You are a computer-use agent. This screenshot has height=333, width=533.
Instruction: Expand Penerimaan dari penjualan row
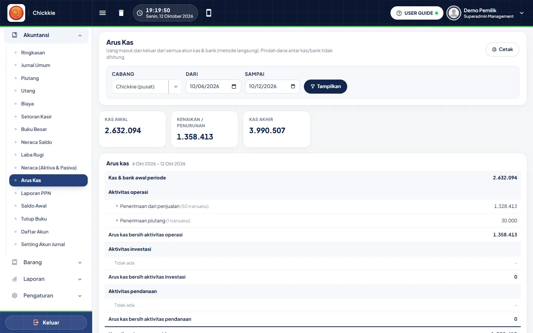point(117,206)
